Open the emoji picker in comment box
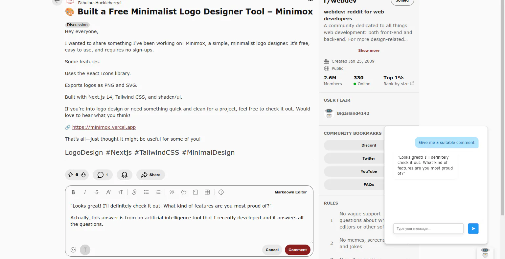The width and height of the screenshot is (505, 259). (x=73, y=250)
